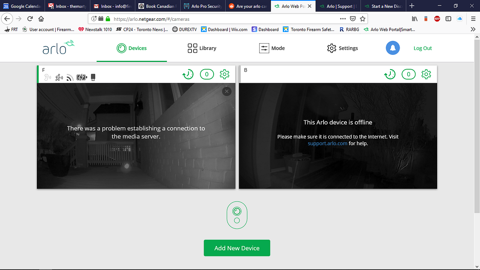Toggle the bookmark star in address bar

362,19
